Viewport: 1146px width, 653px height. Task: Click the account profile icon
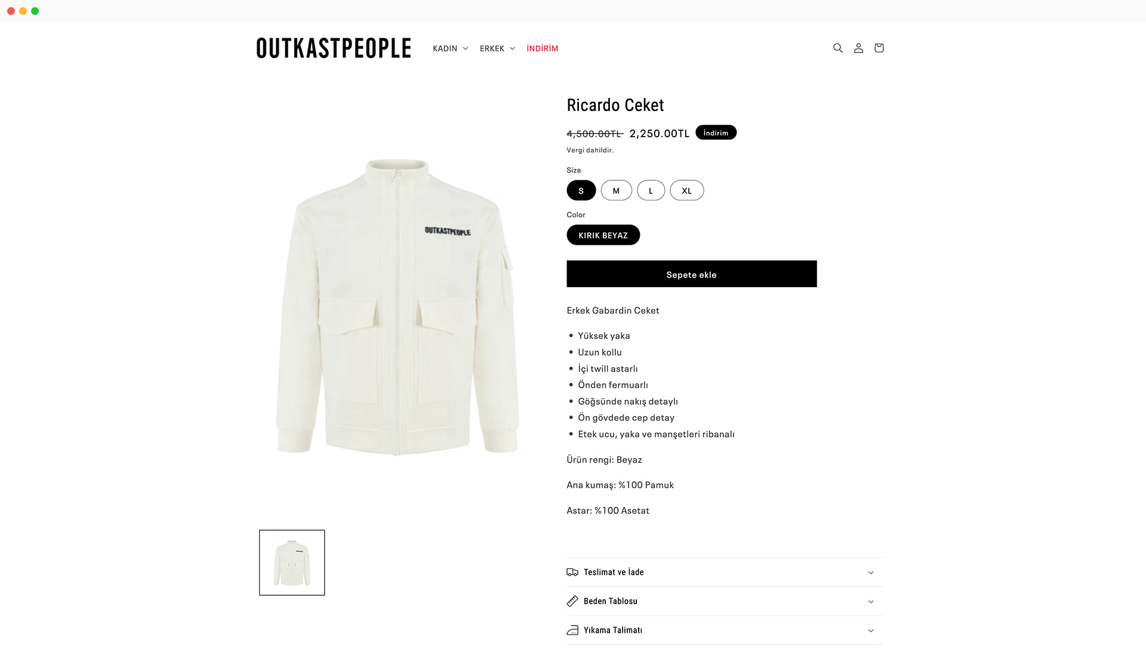click(x=858, y=48)
